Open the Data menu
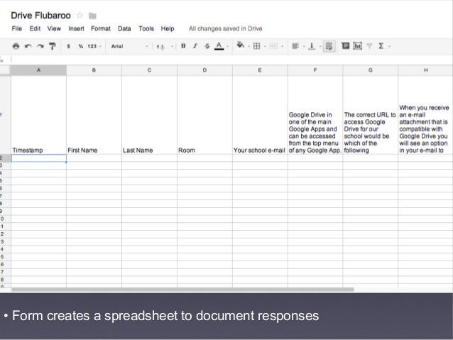Viewport: 453px width, 340px height. point(124,28)
